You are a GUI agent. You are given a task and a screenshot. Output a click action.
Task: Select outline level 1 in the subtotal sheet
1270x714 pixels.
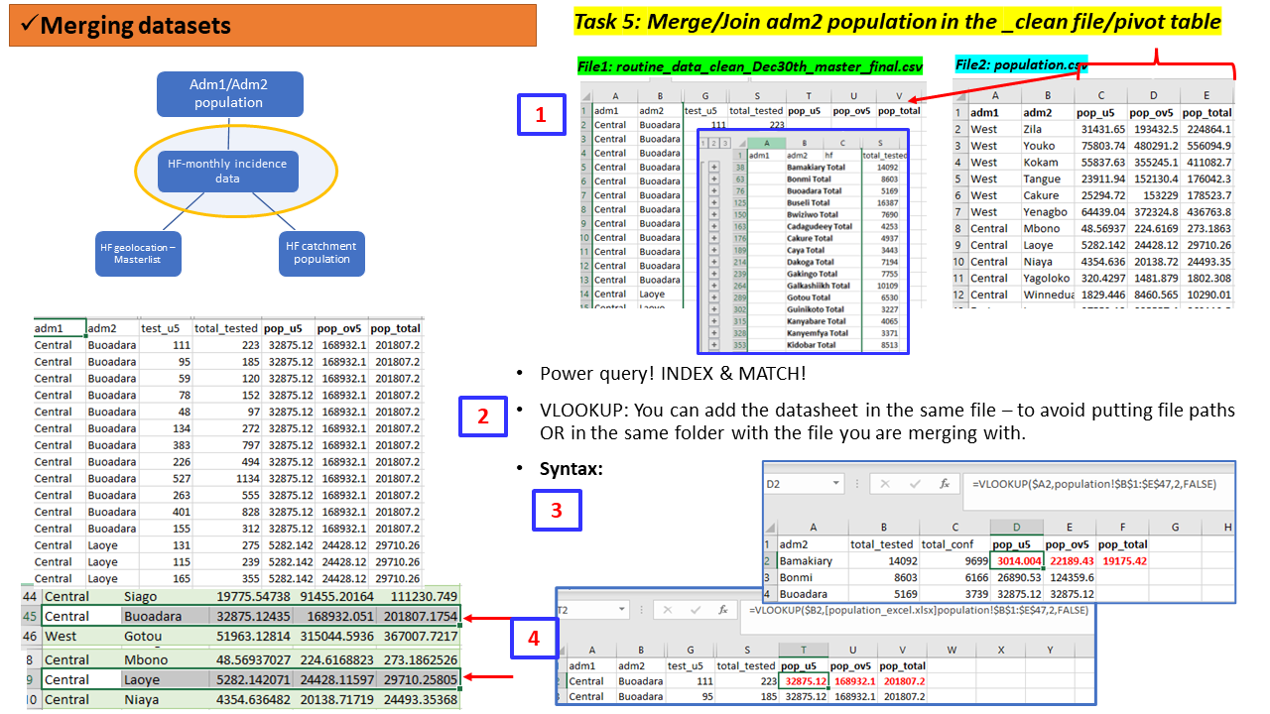point(703,143)
